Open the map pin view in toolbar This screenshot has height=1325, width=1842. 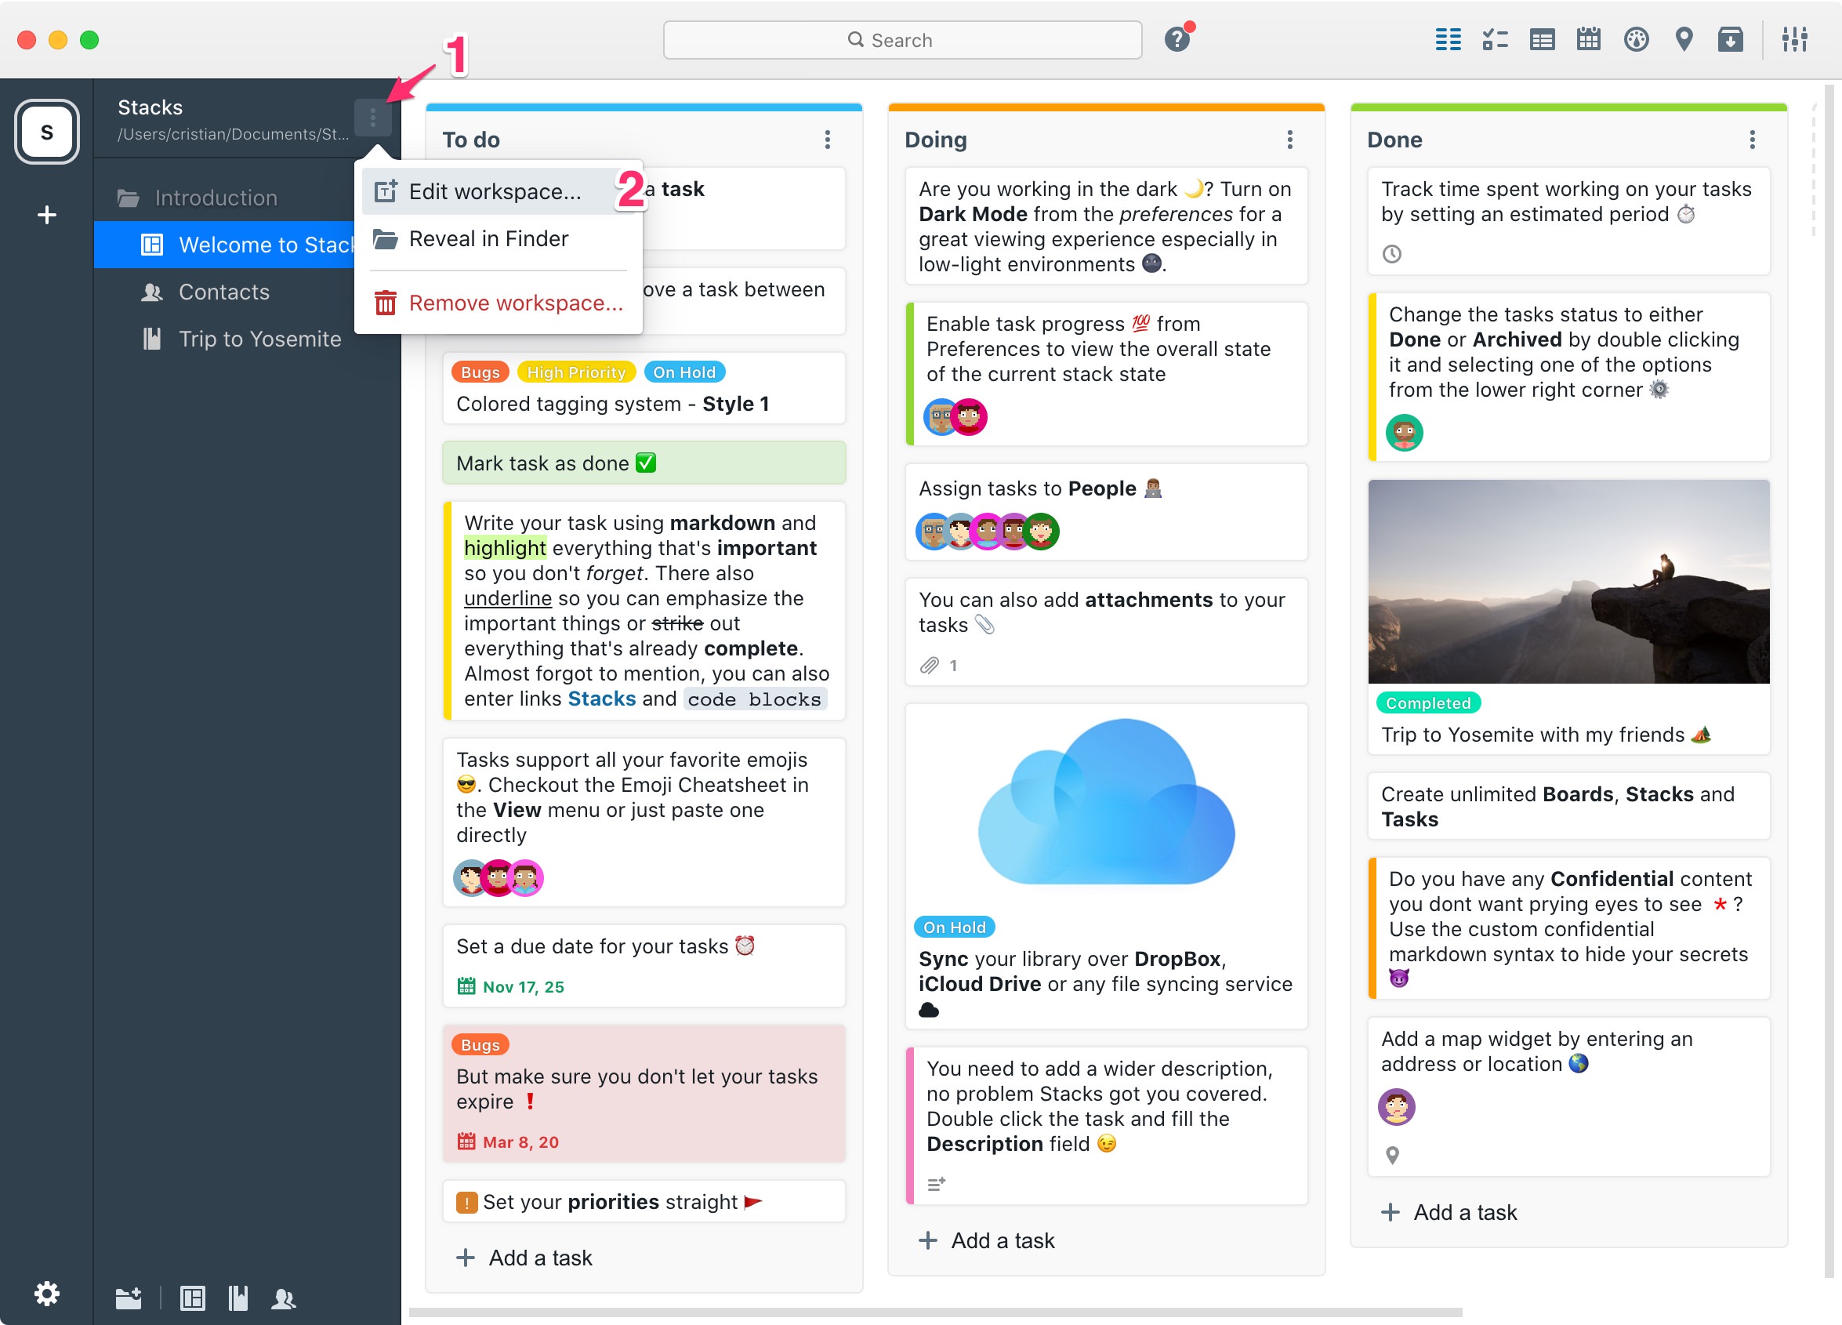click(x=1684, y=39)
